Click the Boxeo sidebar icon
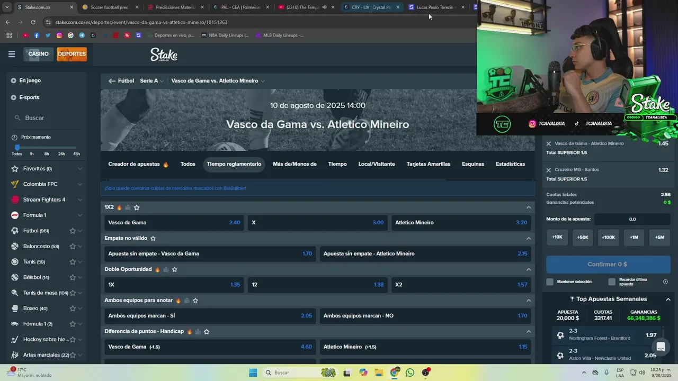678x381 pixels. point(15,309)
